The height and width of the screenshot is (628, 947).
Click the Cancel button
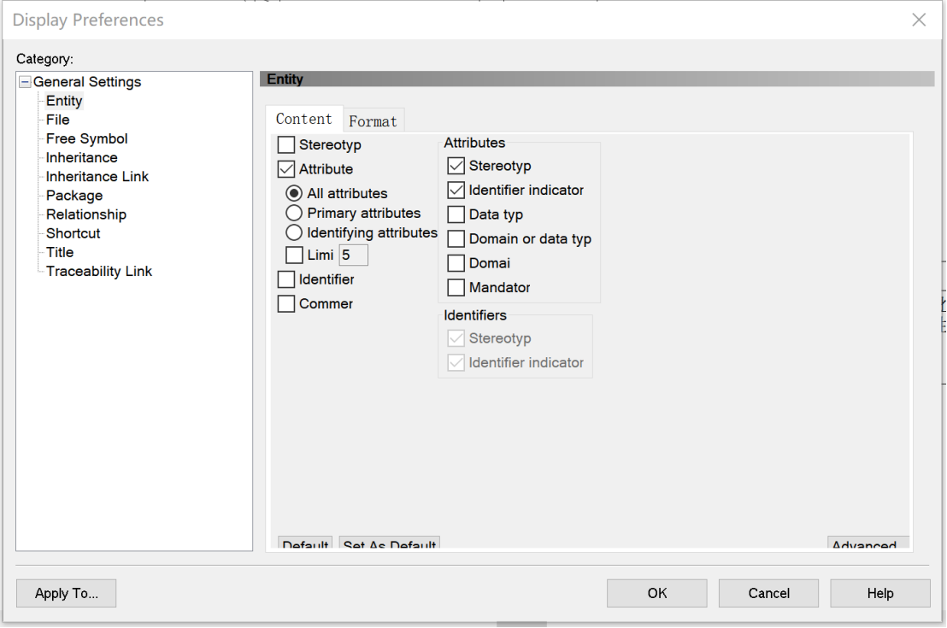(768, 593)
